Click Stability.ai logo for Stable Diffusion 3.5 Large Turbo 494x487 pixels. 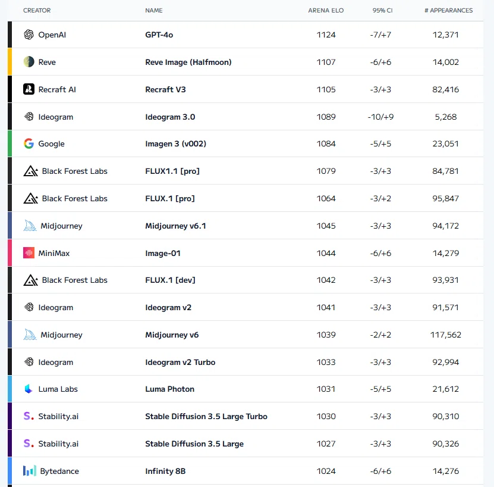[29, 416]
